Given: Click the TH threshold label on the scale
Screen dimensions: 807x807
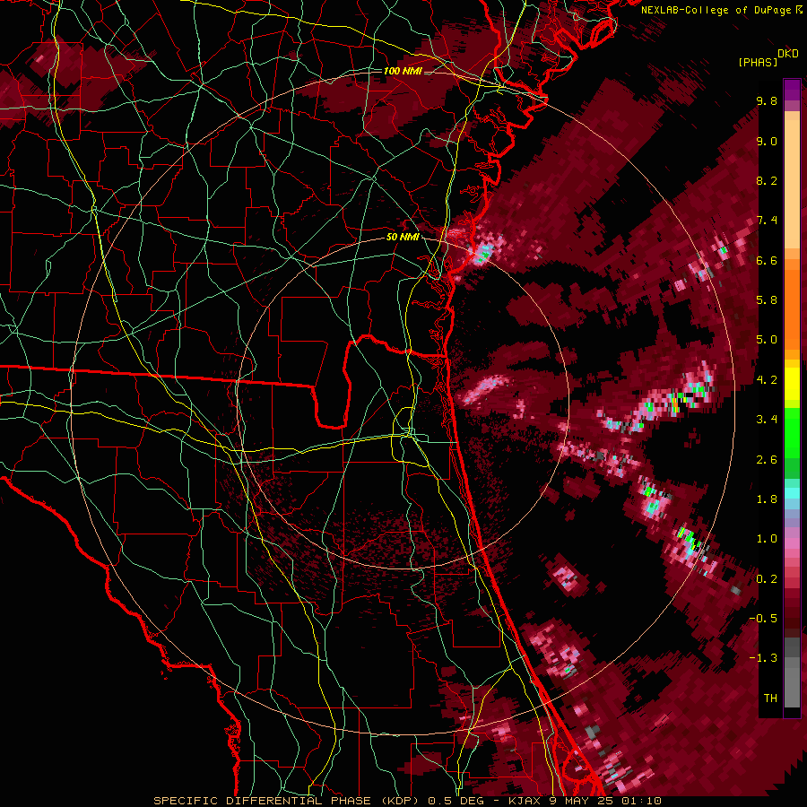Looking at the screenshot, I should pyautogui.click(x=770, y=699).
